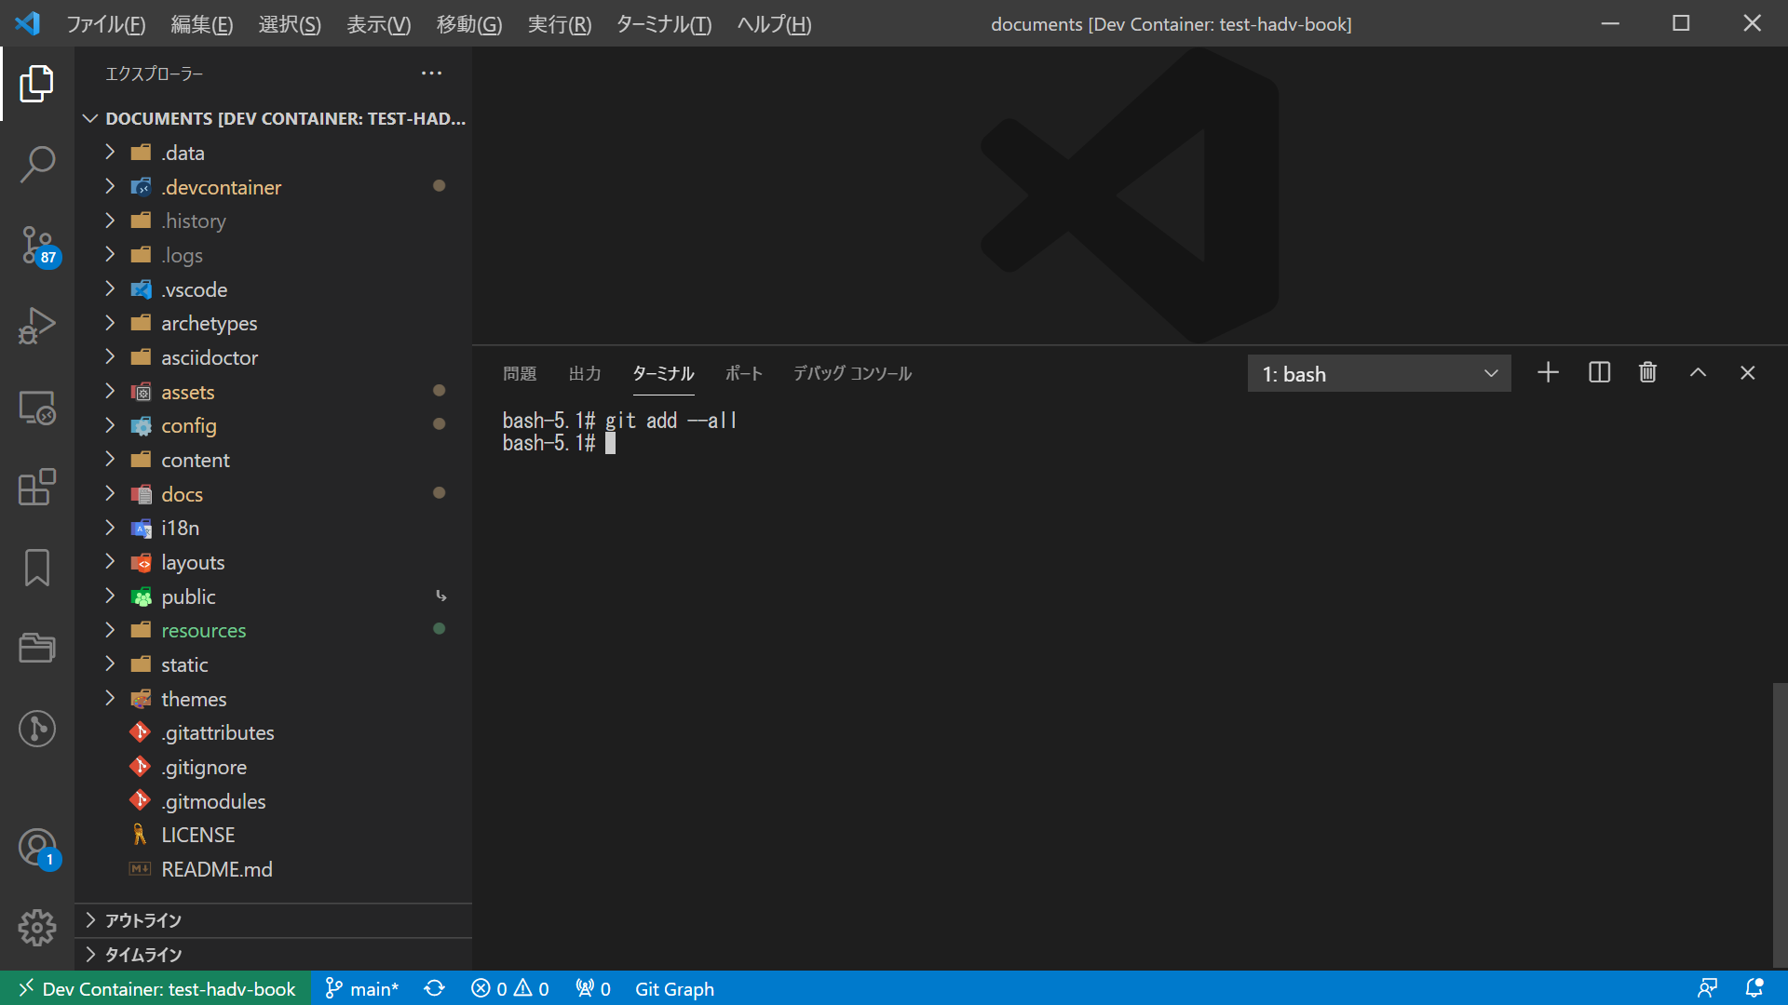Click the Explorer more actions ellipsis
Screen dimensions: 1788x1005
[x=431, y=74]
